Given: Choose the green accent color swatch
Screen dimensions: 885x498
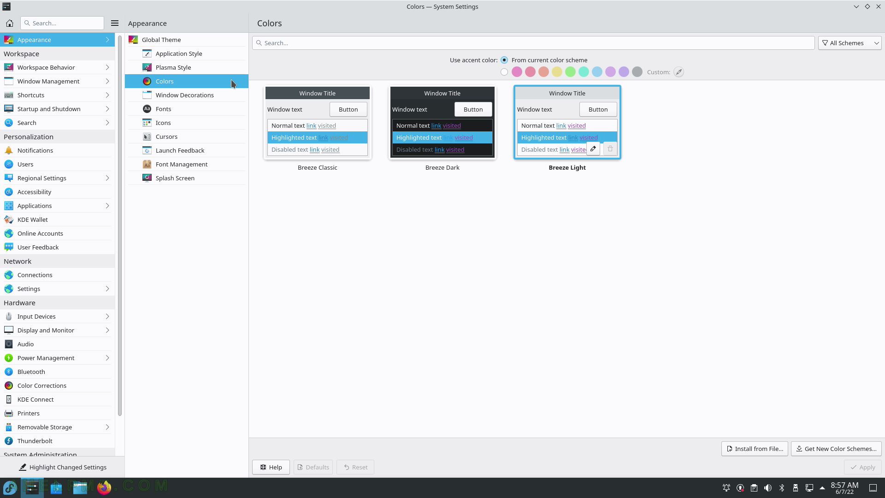Looking at the screenshot, I should click(570, 72).
